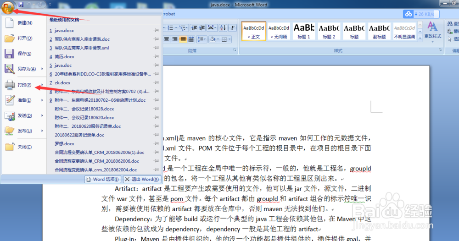Click the 更改样式 button
Viewport: 459px width, 241px height.
[433, 32]
